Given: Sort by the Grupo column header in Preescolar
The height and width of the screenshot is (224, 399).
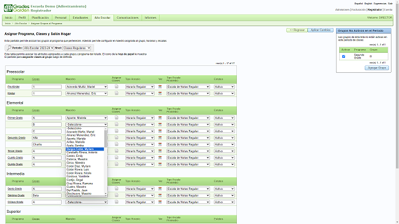Looking at the screenshot, I should pyautogui.click(x=36, y=79).
